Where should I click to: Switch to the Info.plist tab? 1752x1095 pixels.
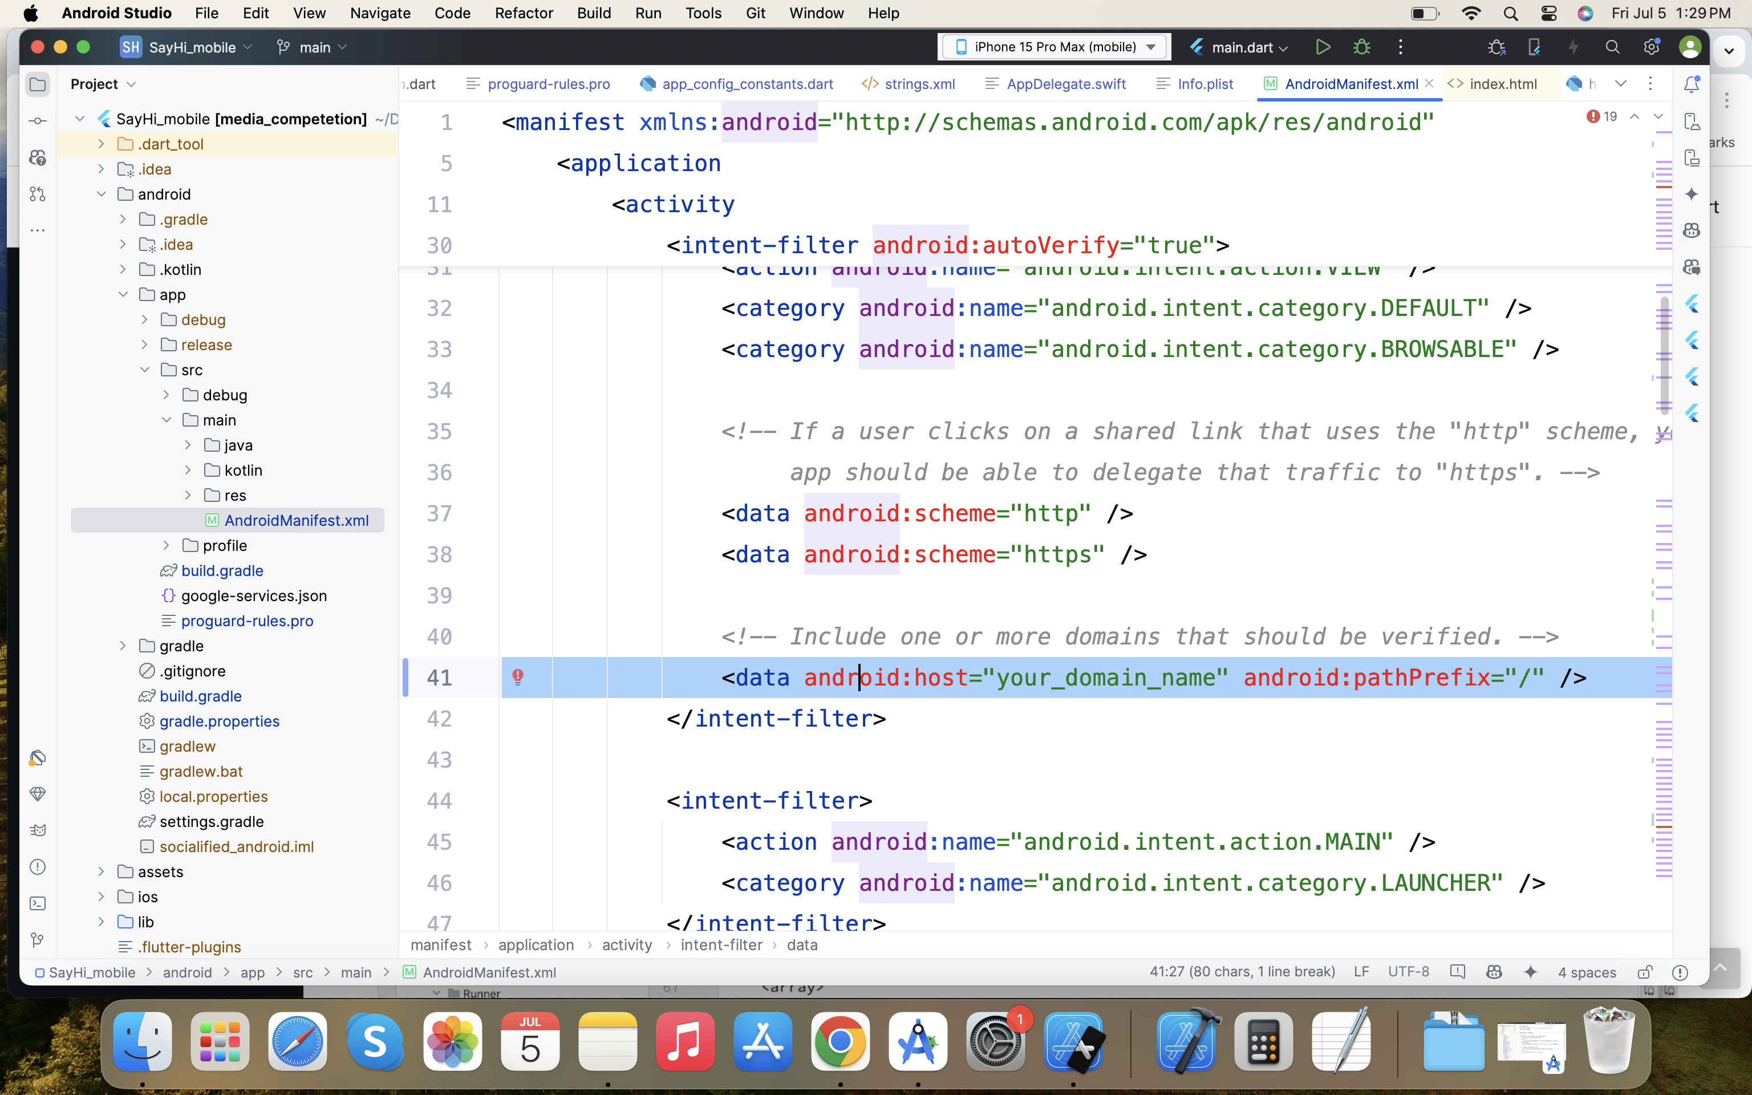pos(1195,84)
